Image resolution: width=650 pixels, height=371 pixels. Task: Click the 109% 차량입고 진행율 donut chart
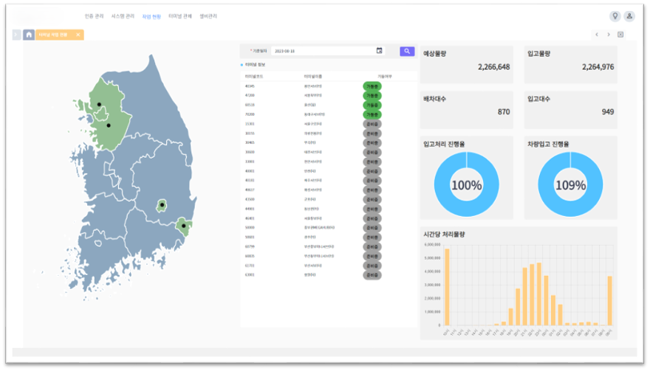point(570,184)
